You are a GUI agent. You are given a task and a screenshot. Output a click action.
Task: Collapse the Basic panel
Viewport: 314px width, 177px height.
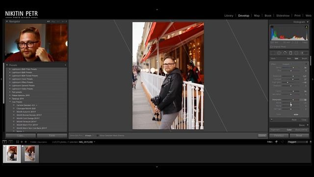(x=308, y=125)
